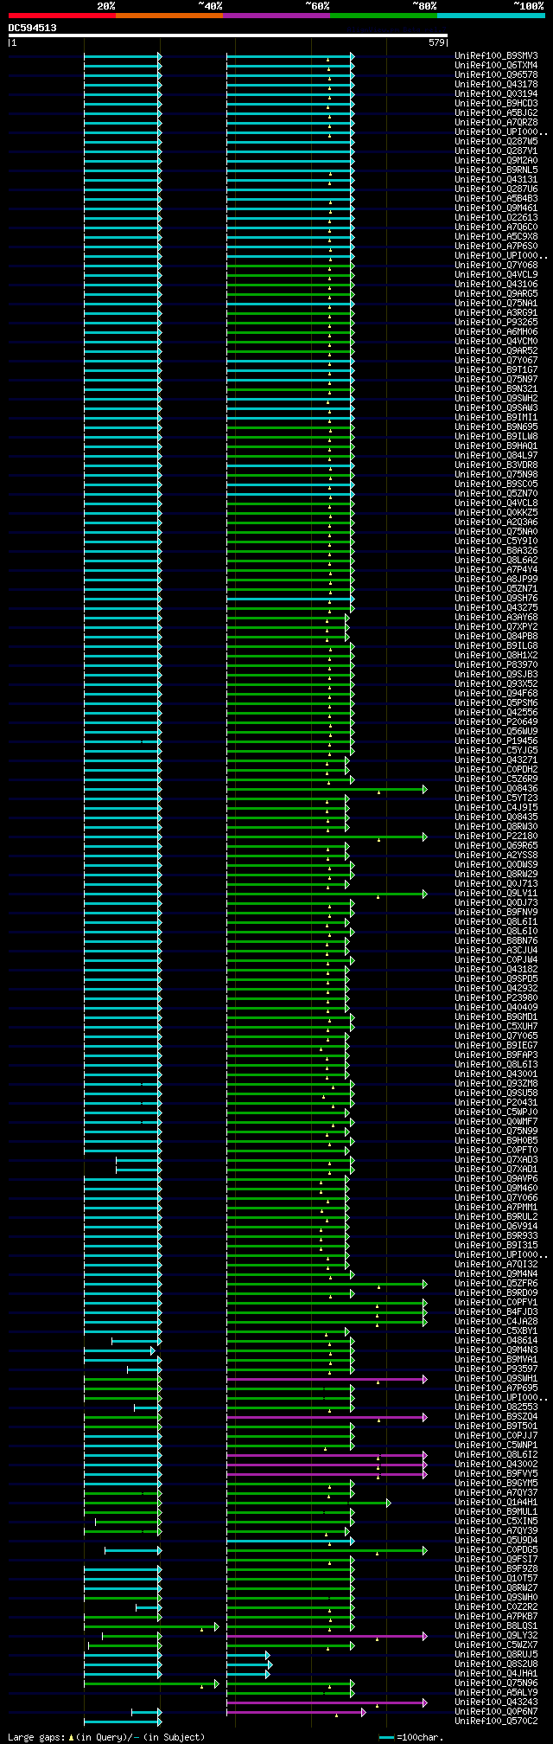553x1744 pixels.
Task: Click the UniRef100_P22180 label
Action: tap(496, 836)
